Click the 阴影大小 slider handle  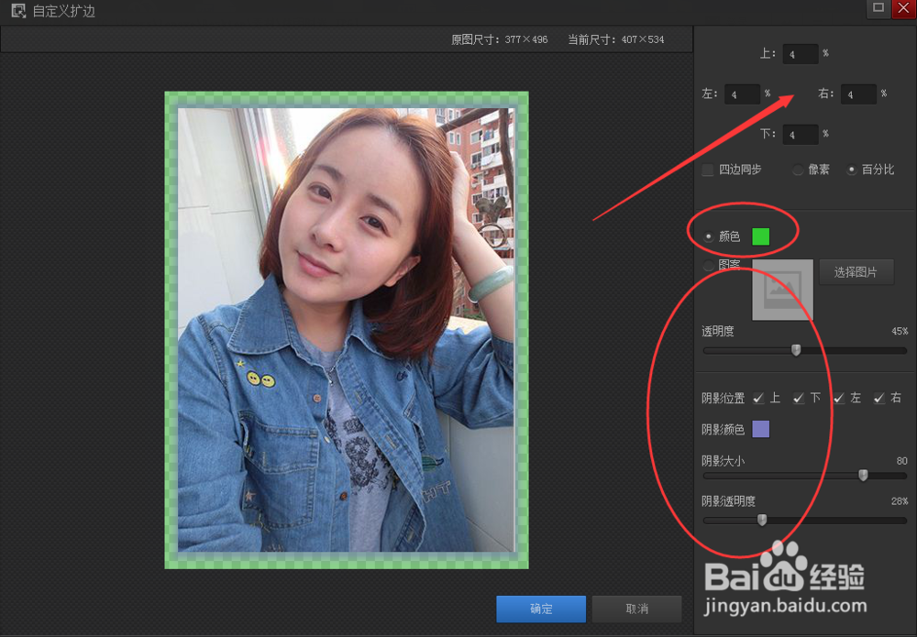pyautogui.click(x=862, y=475)
